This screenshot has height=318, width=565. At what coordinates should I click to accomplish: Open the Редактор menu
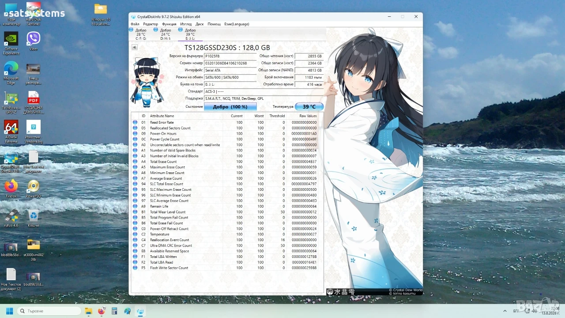click(x=151, y=24)
